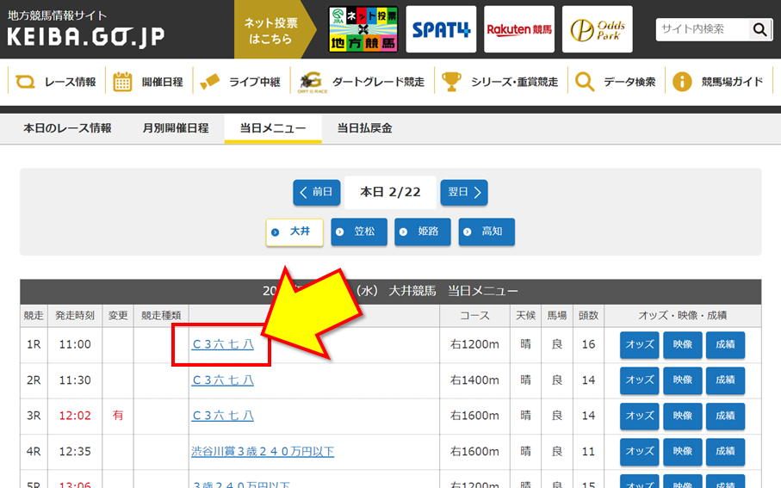The width and height of the screenshot is (781, 488).
Task: Switch to 本日のレース情報 tab
Action: pyautogui.click(x=67, y=128)
